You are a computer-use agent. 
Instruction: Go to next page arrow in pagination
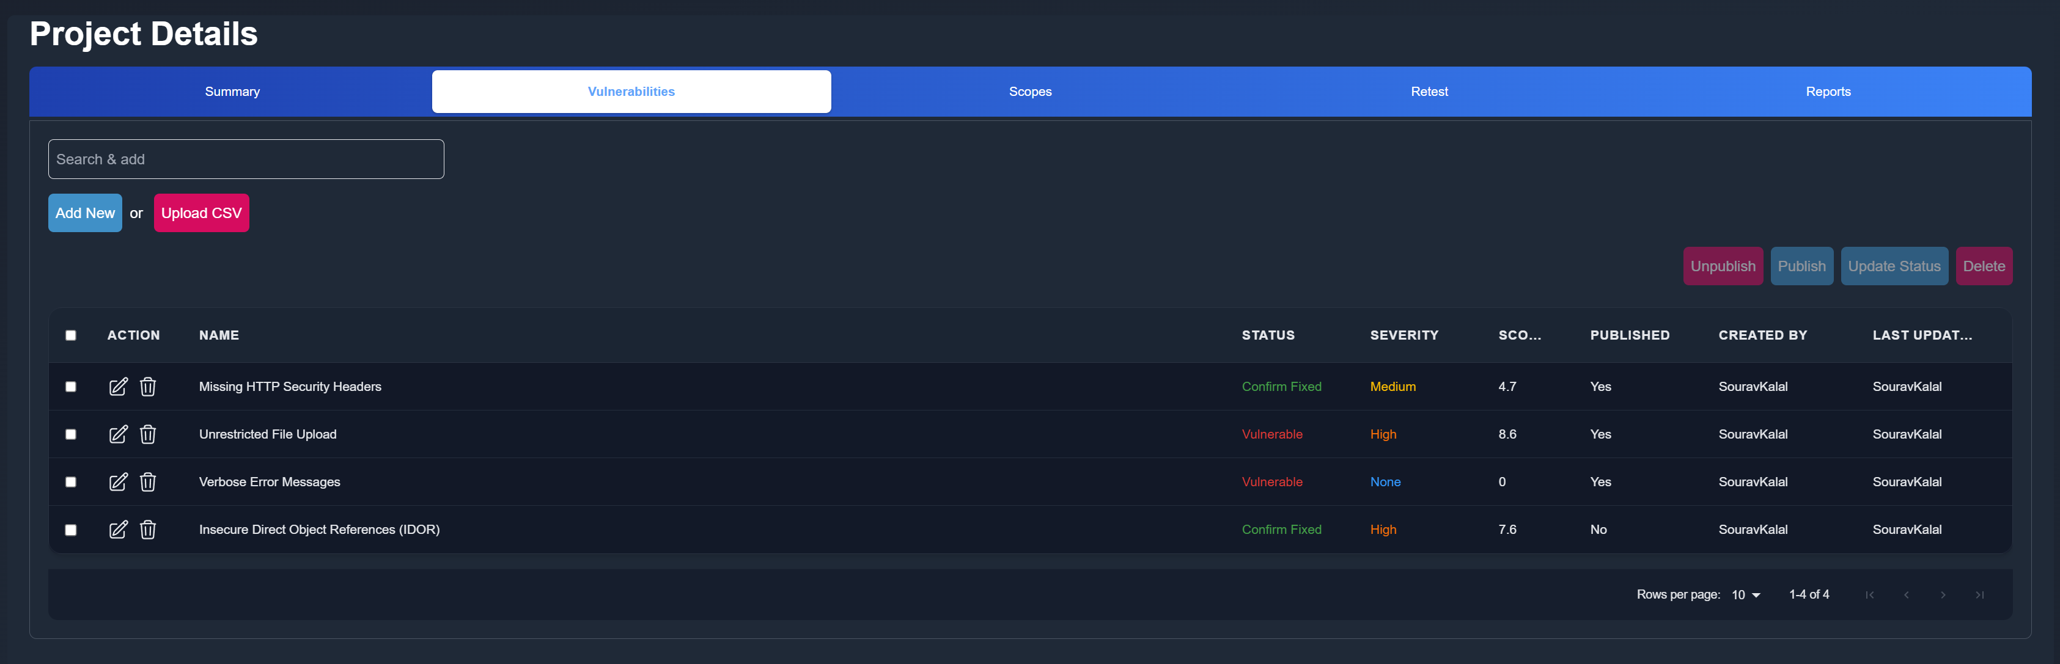coord(1943,596)
